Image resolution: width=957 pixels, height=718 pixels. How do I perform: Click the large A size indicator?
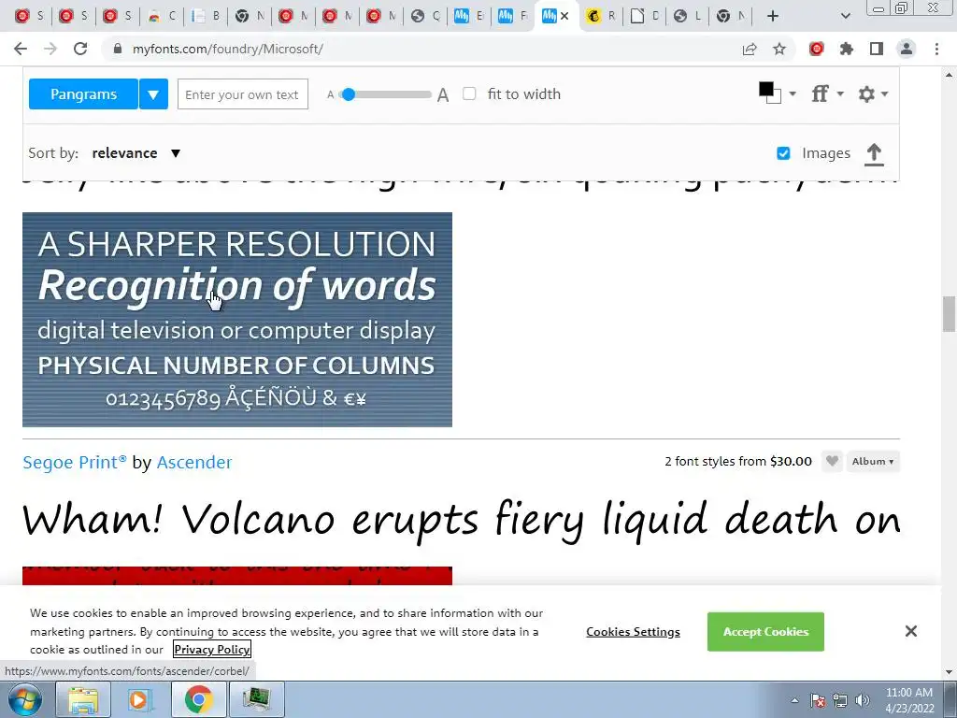click(443, 94)
